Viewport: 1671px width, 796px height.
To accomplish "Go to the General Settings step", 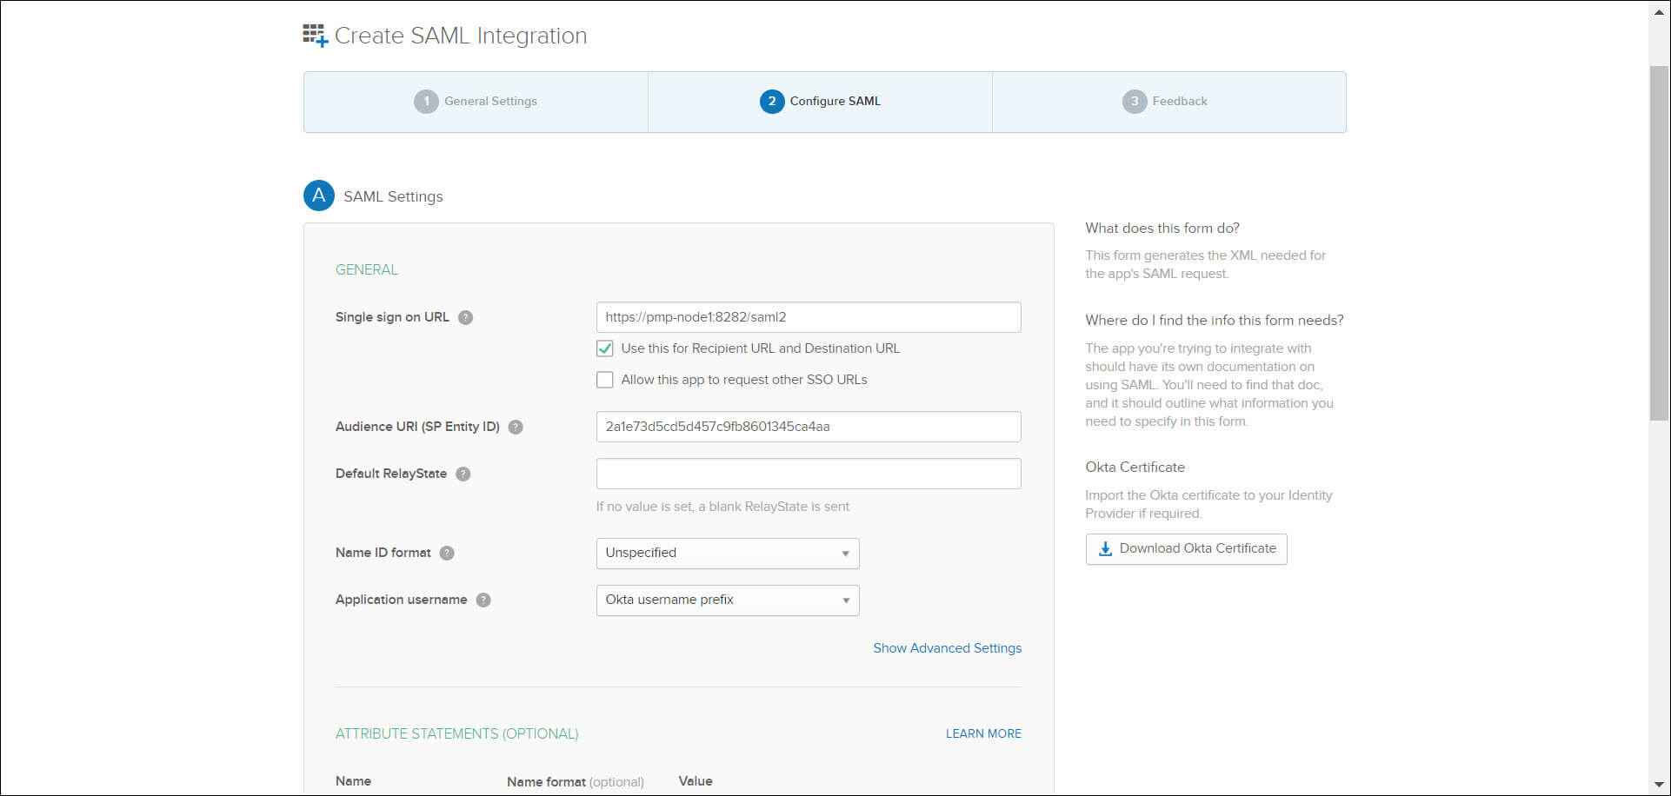I will (476, 102).
